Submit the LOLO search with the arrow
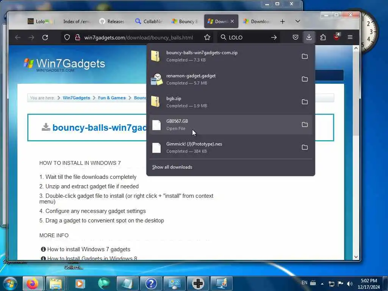Image resolution: width=388 pixels, height=291 pixels. click(x=274, y=38)
